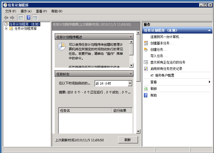Viewport: 214px width, 153px height.
Task: Click 连接到另一台计算机 in the actions list
Action: [166, 37]
